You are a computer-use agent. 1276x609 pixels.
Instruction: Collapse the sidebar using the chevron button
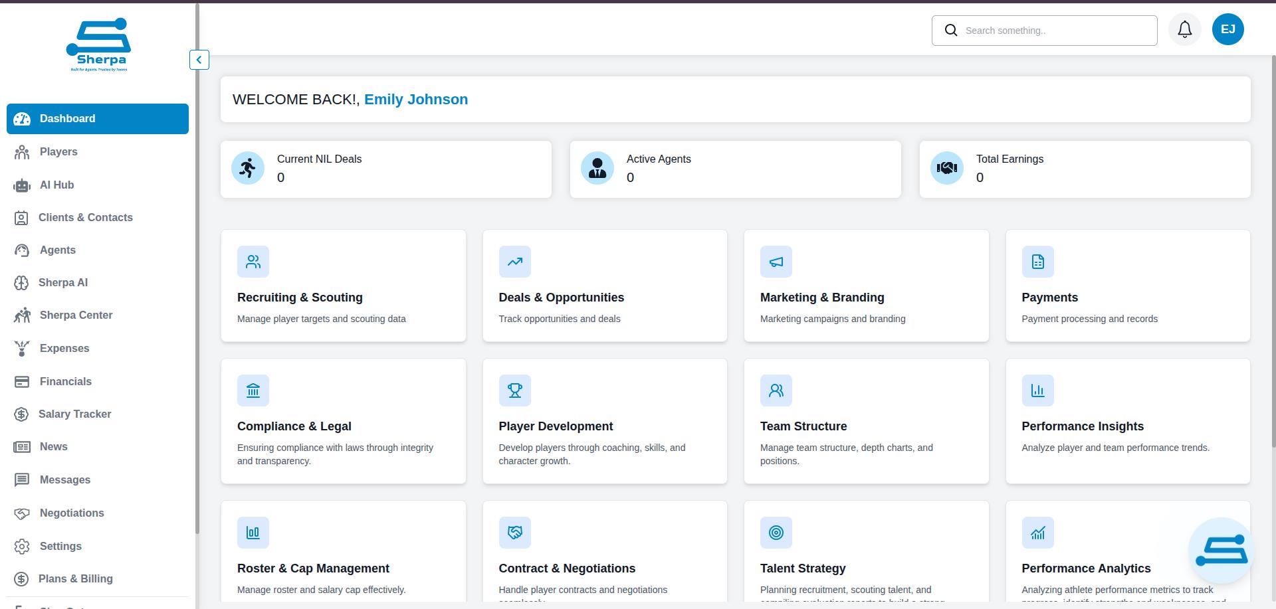pyautogui.click(x=199, y=60)
